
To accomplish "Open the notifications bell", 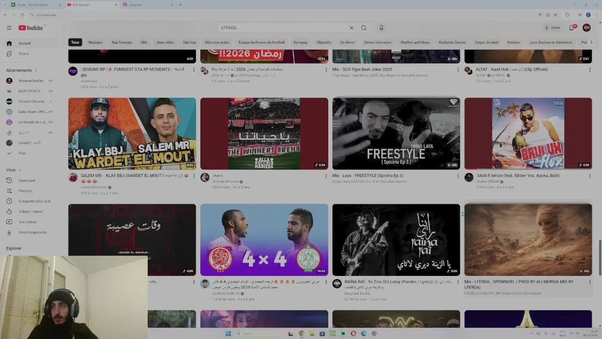I will click(572, 28).
